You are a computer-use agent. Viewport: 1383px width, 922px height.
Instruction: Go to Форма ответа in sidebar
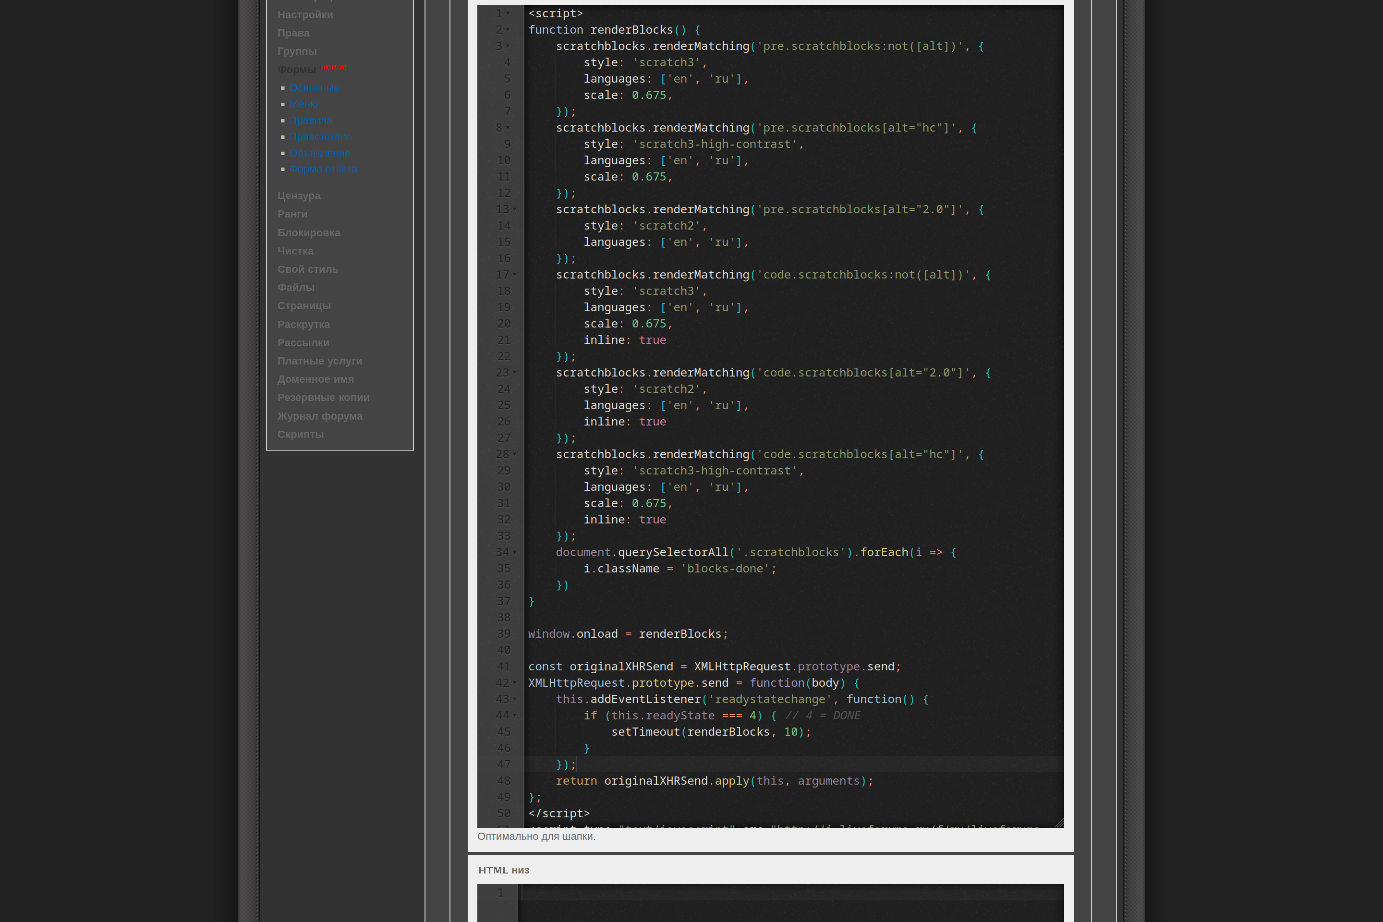point(323,170)
